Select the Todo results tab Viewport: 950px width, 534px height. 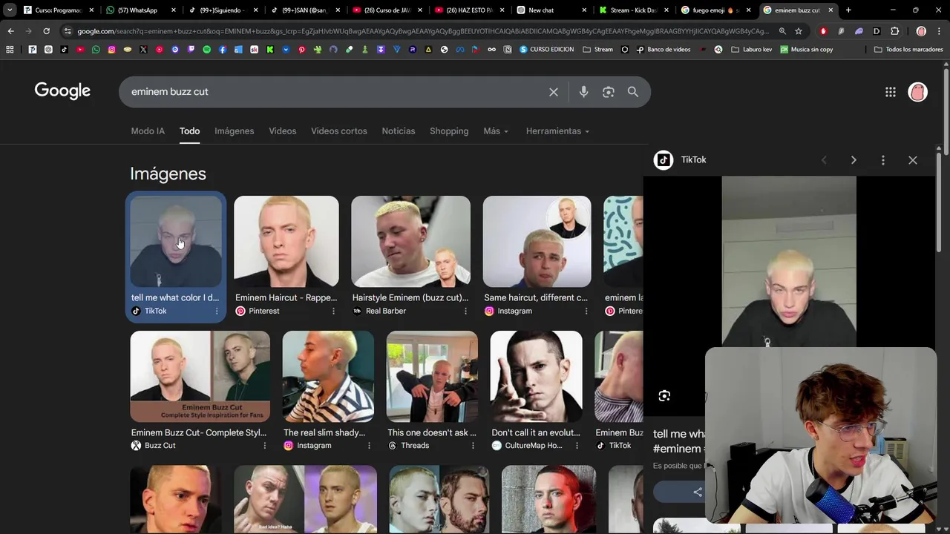189,131
